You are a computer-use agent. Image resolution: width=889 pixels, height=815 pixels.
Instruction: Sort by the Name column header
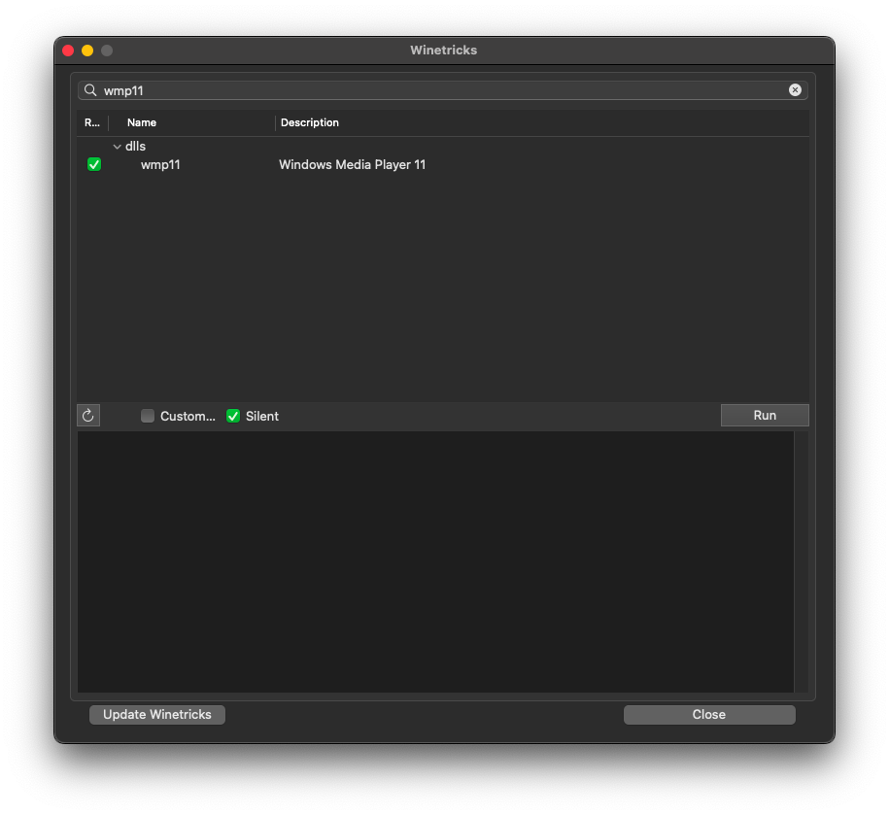[x=142, y=123]
